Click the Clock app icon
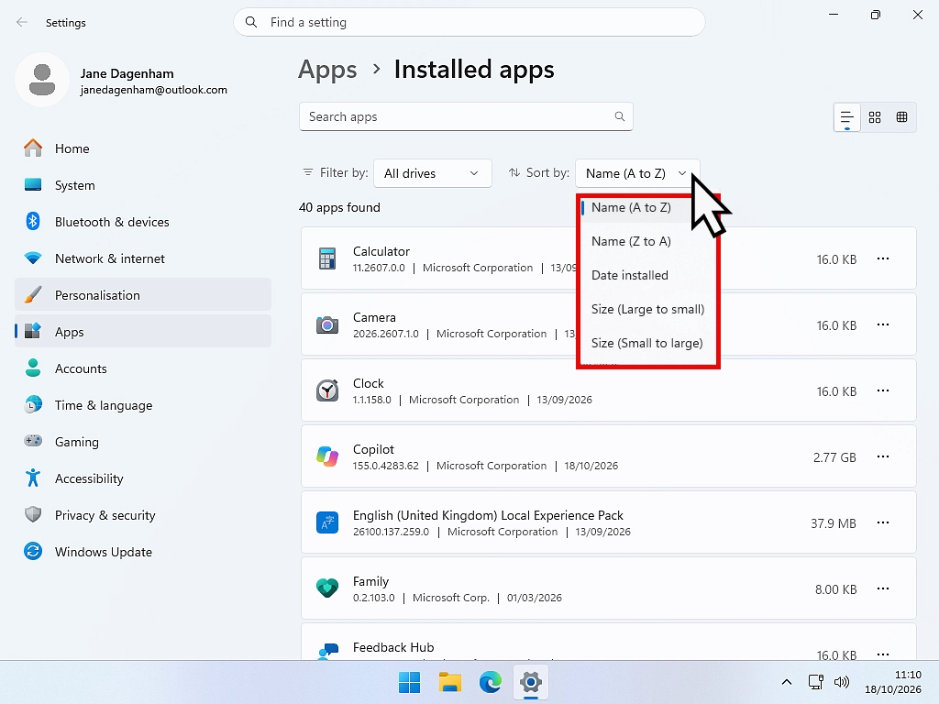Image resolution: width=939 pixels, height=704 pixels. [327, 390]
